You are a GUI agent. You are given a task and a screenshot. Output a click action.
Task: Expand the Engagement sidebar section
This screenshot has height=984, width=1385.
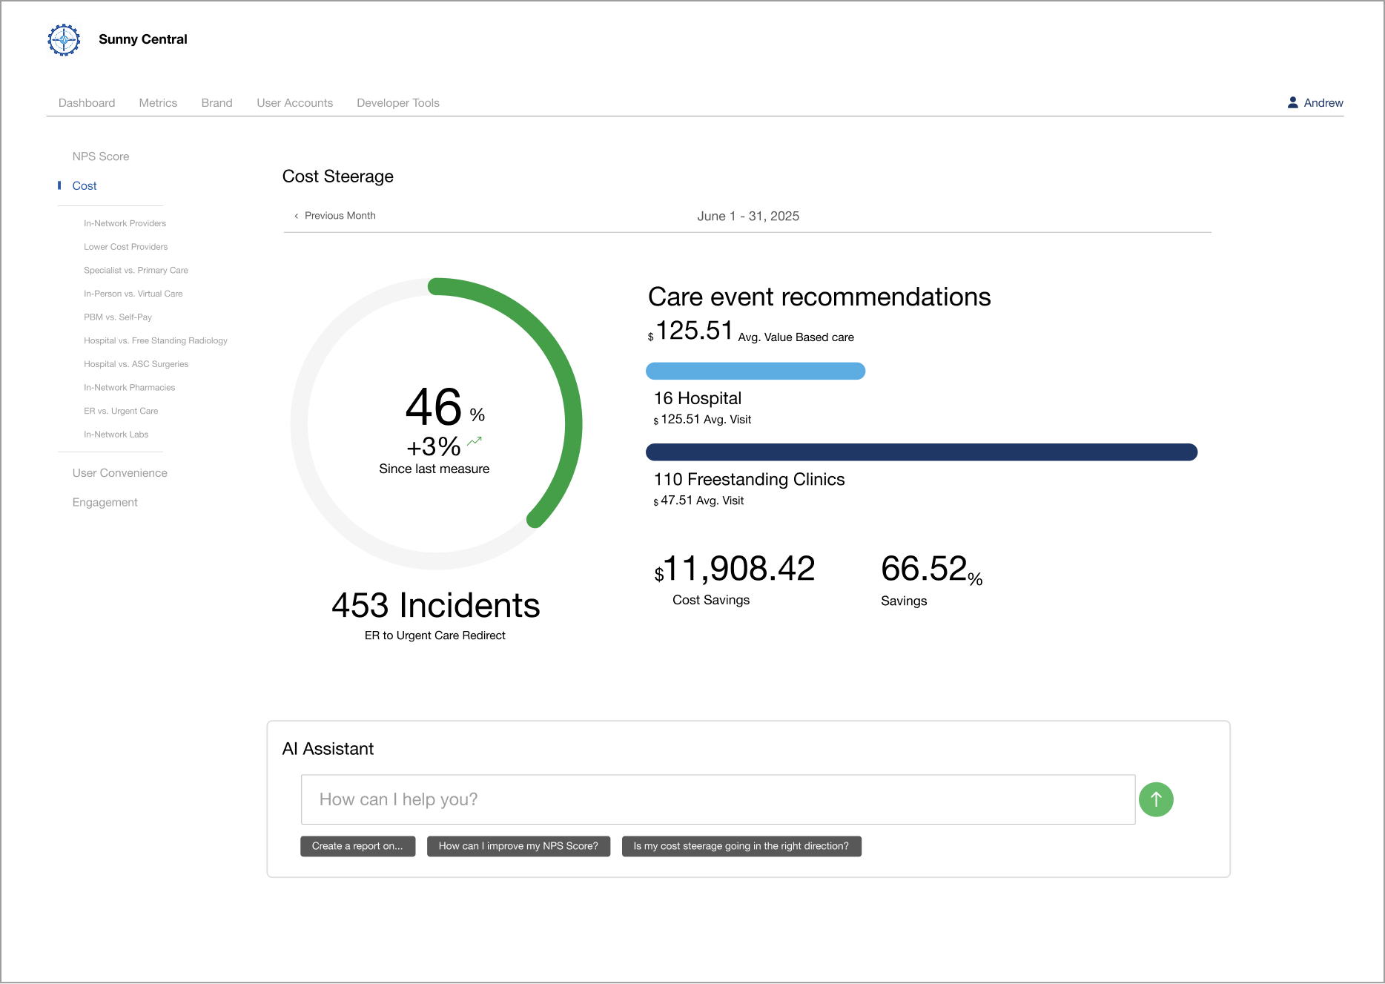click(x=105, y=503)
